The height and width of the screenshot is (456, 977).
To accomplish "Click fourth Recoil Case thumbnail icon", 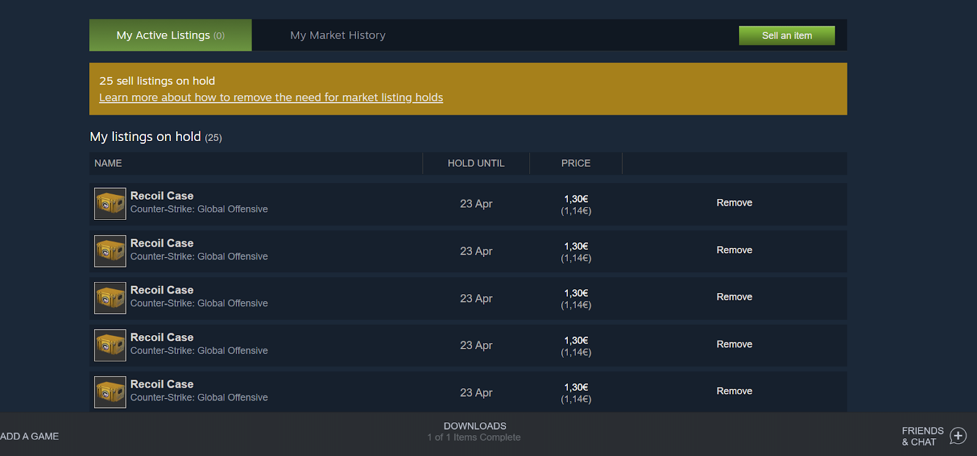I will coord(110,346).
